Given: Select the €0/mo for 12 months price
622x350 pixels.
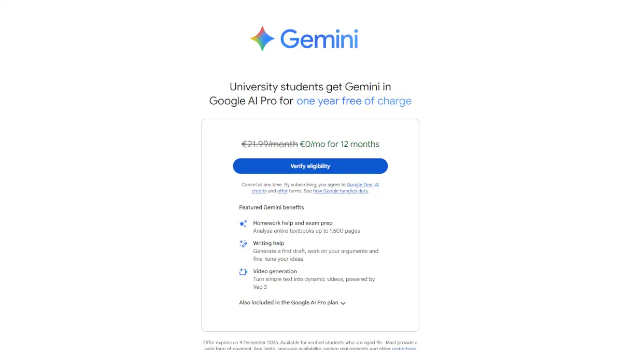Looking at the screenshot, I should click(340, 144).
